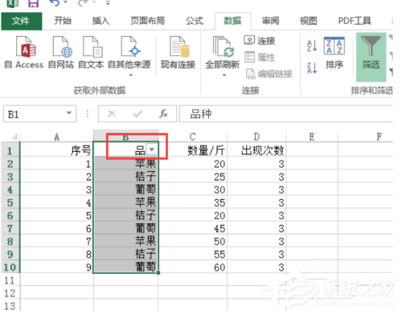Image resolution: width=402 pixels, height=314 pixels.
Task: Click cell B8 containing 苹果
Action: [x=126, y=241]
